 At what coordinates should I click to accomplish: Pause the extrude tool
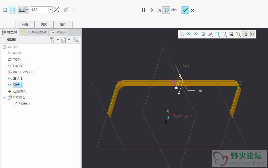coord(143,10)
